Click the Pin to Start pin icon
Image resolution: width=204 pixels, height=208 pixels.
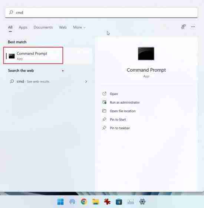[104, 119]
